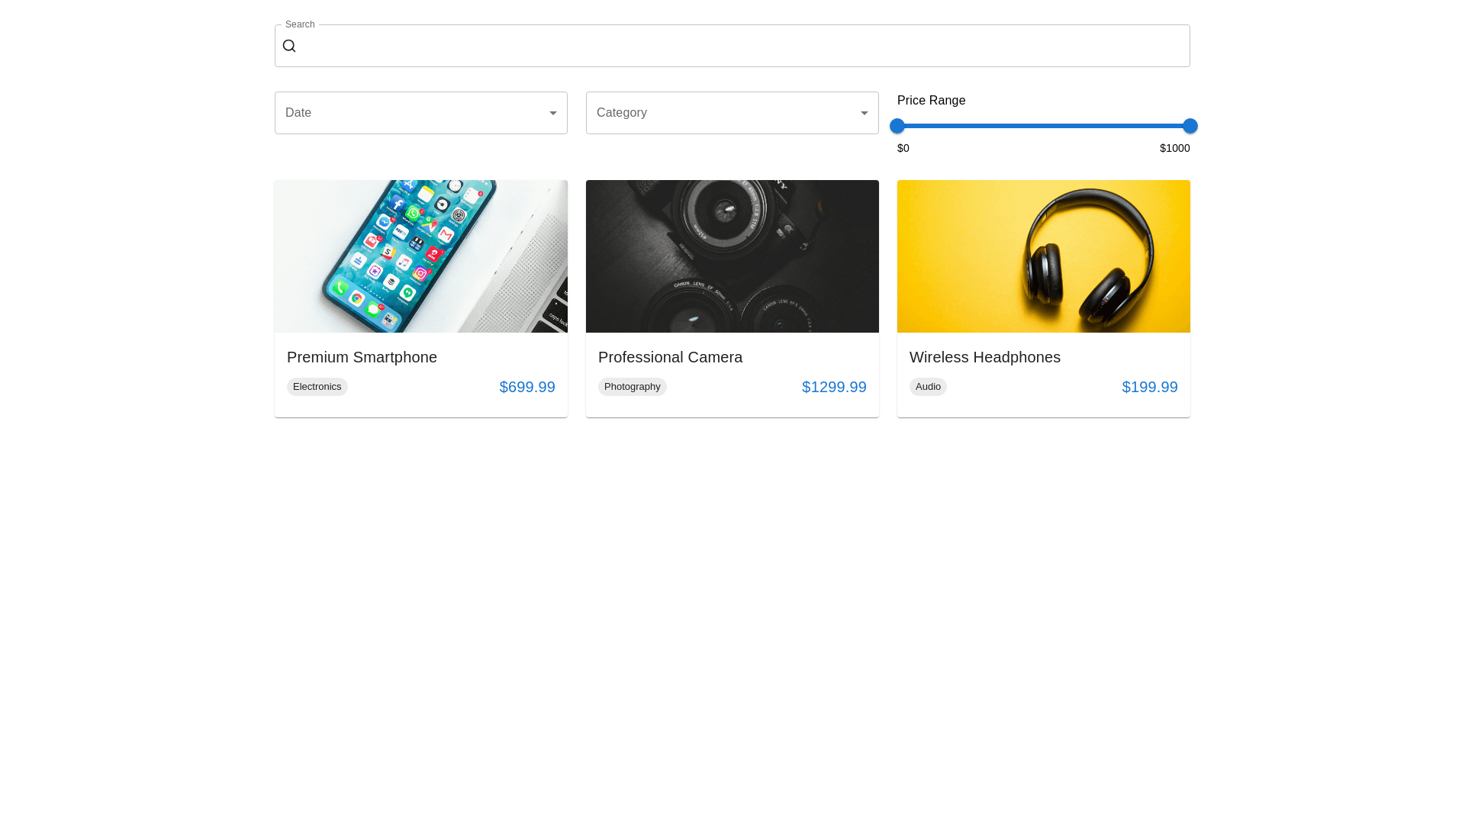1465x824 pixels.
Task: Select the Photography category chip
Action: click(632, 387)
